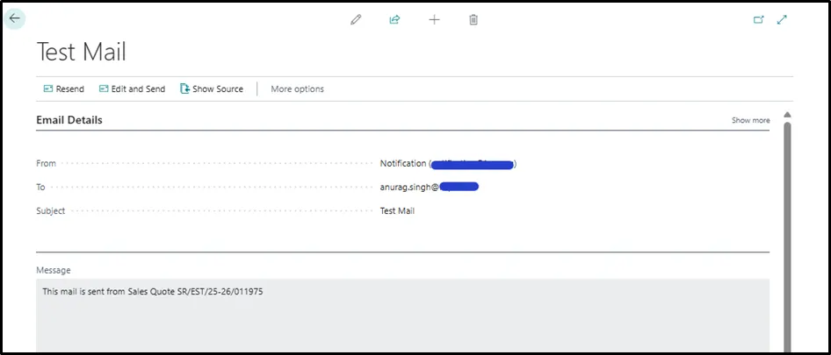Go back using the arrow icon
The width and height of the screenshot is (831, 355).
pos(14,18)
